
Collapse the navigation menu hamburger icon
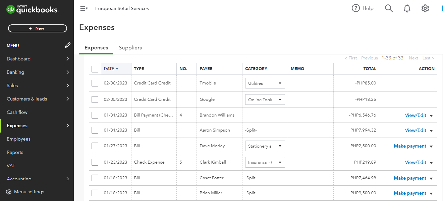pyautogui.click(x=84, y=8)
